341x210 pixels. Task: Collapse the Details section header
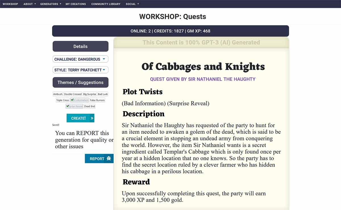(x=80, y=46)
